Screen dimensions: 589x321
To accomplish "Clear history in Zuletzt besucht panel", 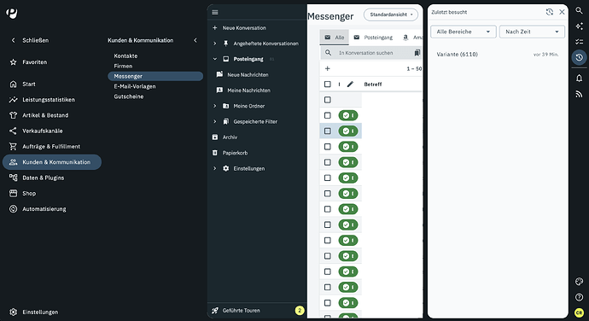I will tap(549, 12).
